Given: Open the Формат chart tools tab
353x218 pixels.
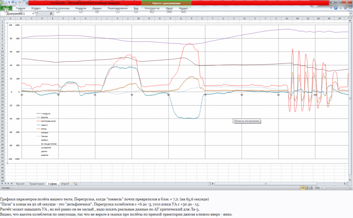Looking at the screenshot, I should (x=184, y=8).
